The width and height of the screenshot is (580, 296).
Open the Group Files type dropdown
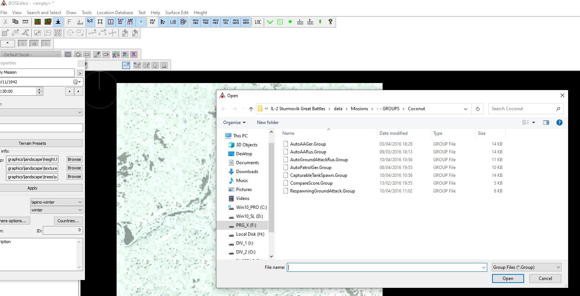click(x=526, y=267)
